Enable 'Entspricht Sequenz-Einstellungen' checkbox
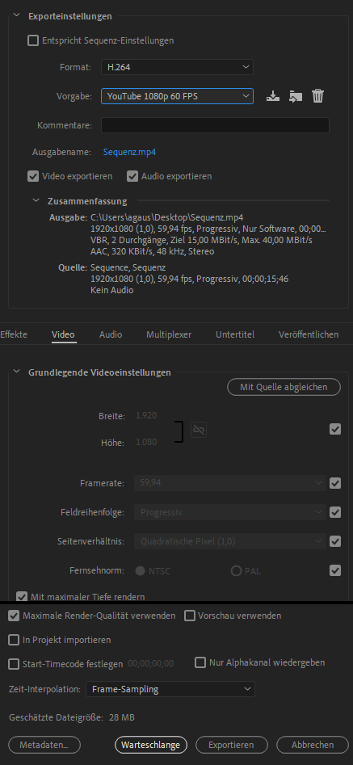The height and width of the screenshot is (765, 353). pyautogui.click(x=33, y=41)
